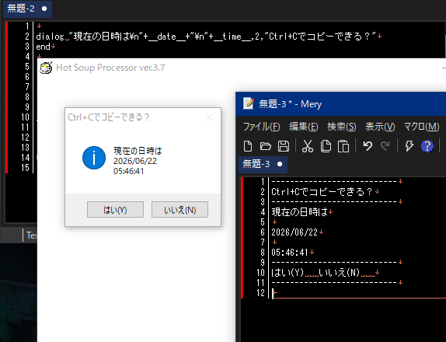Click the Mery notepad icon in title bar

coord(249,103)
